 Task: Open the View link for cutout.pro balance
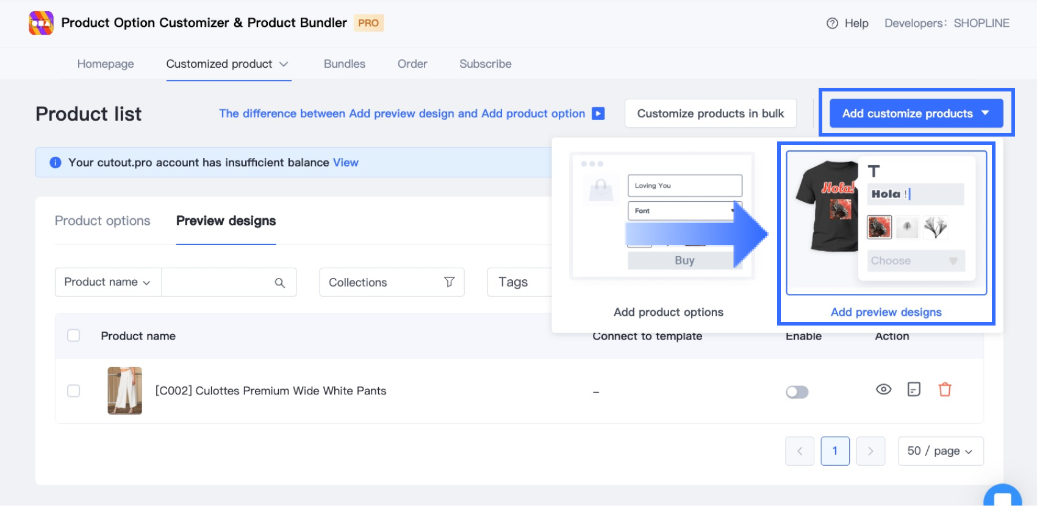coord(345,163)
